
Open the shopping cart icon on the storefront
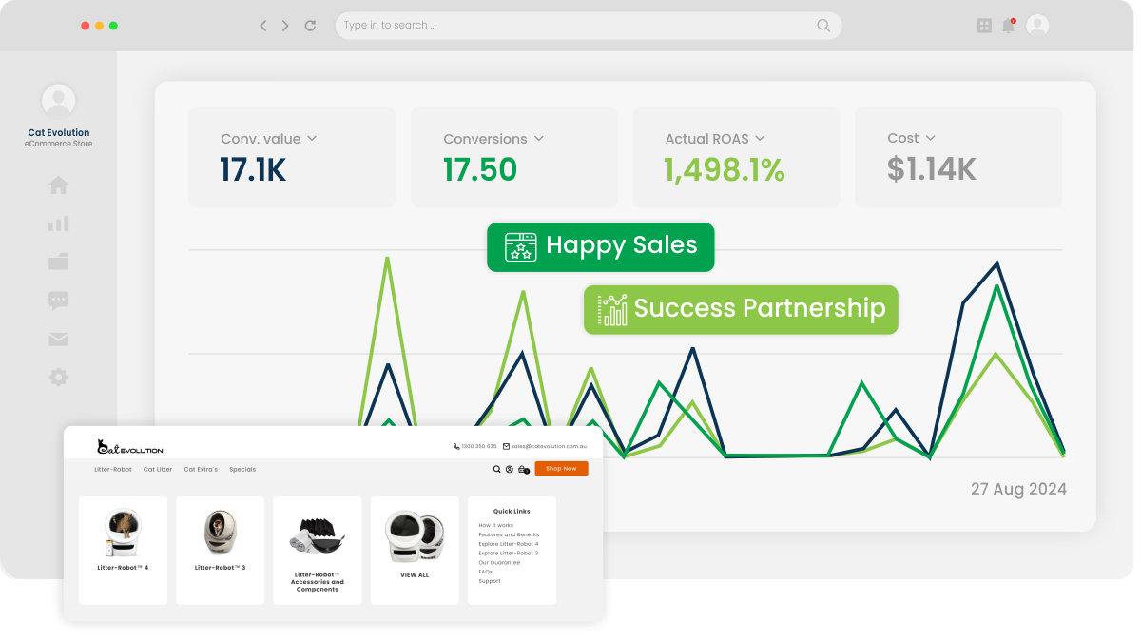(x=522, y=469)
